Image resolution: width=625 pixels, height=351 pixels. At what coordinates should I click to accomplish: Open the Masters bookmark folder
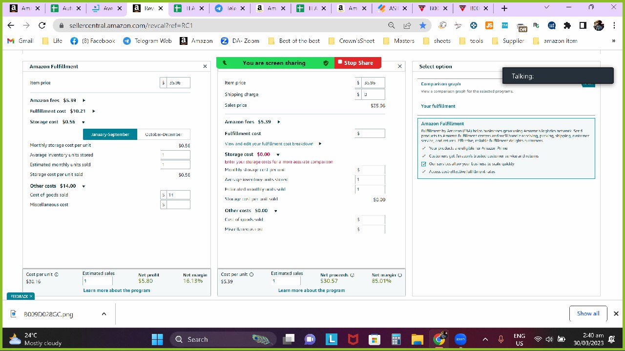coord(399,41)
